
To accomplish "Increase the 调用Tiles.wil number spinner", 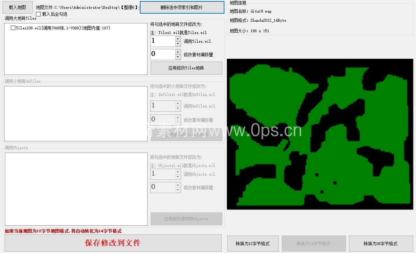I will 178,39.
